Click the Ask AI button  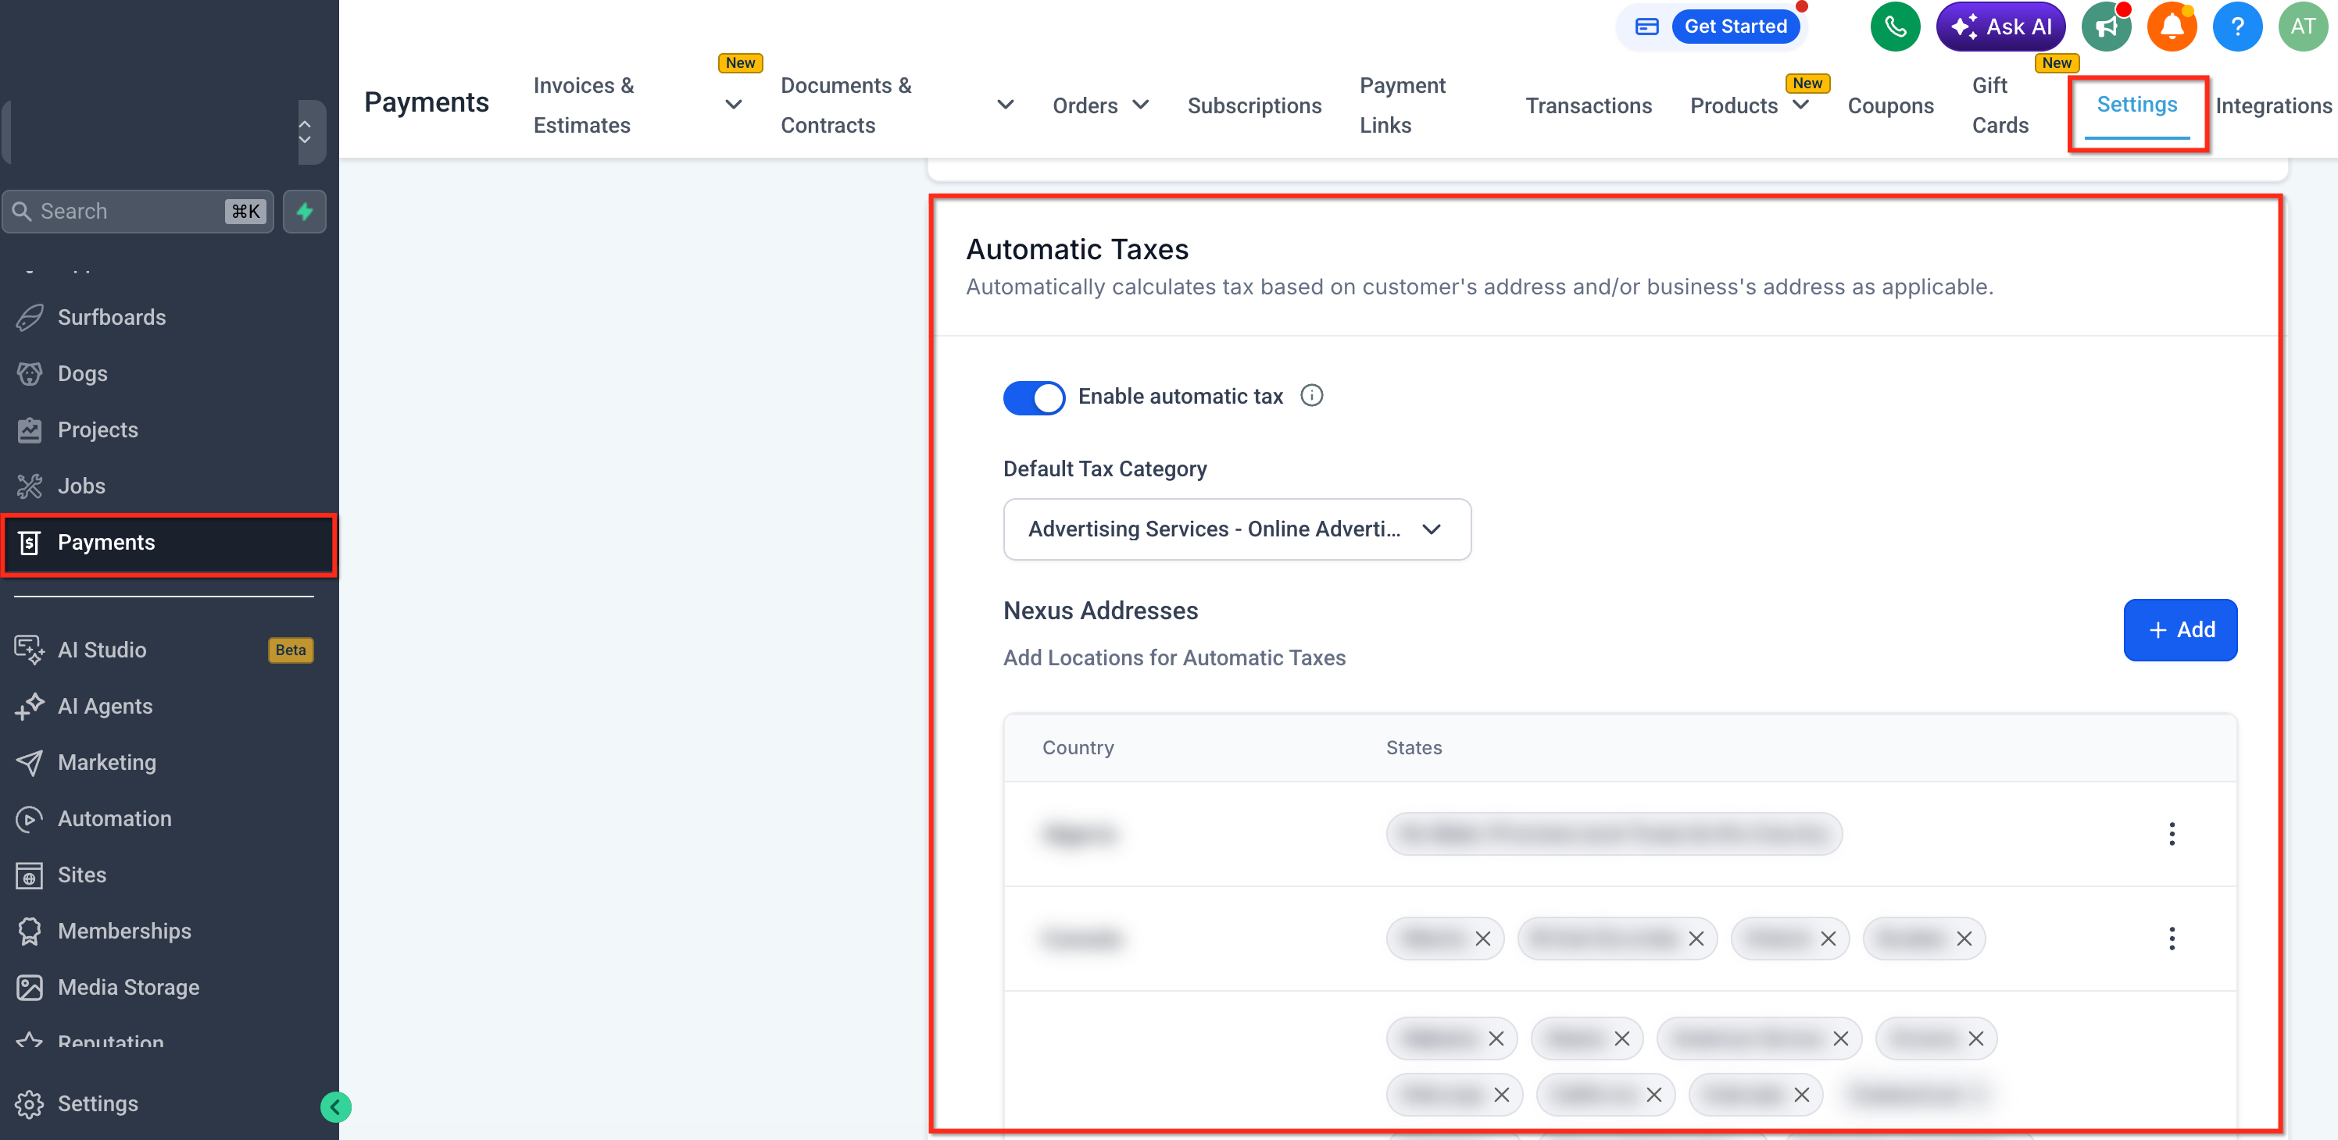pyautogui.click(x=2000, y=27)
